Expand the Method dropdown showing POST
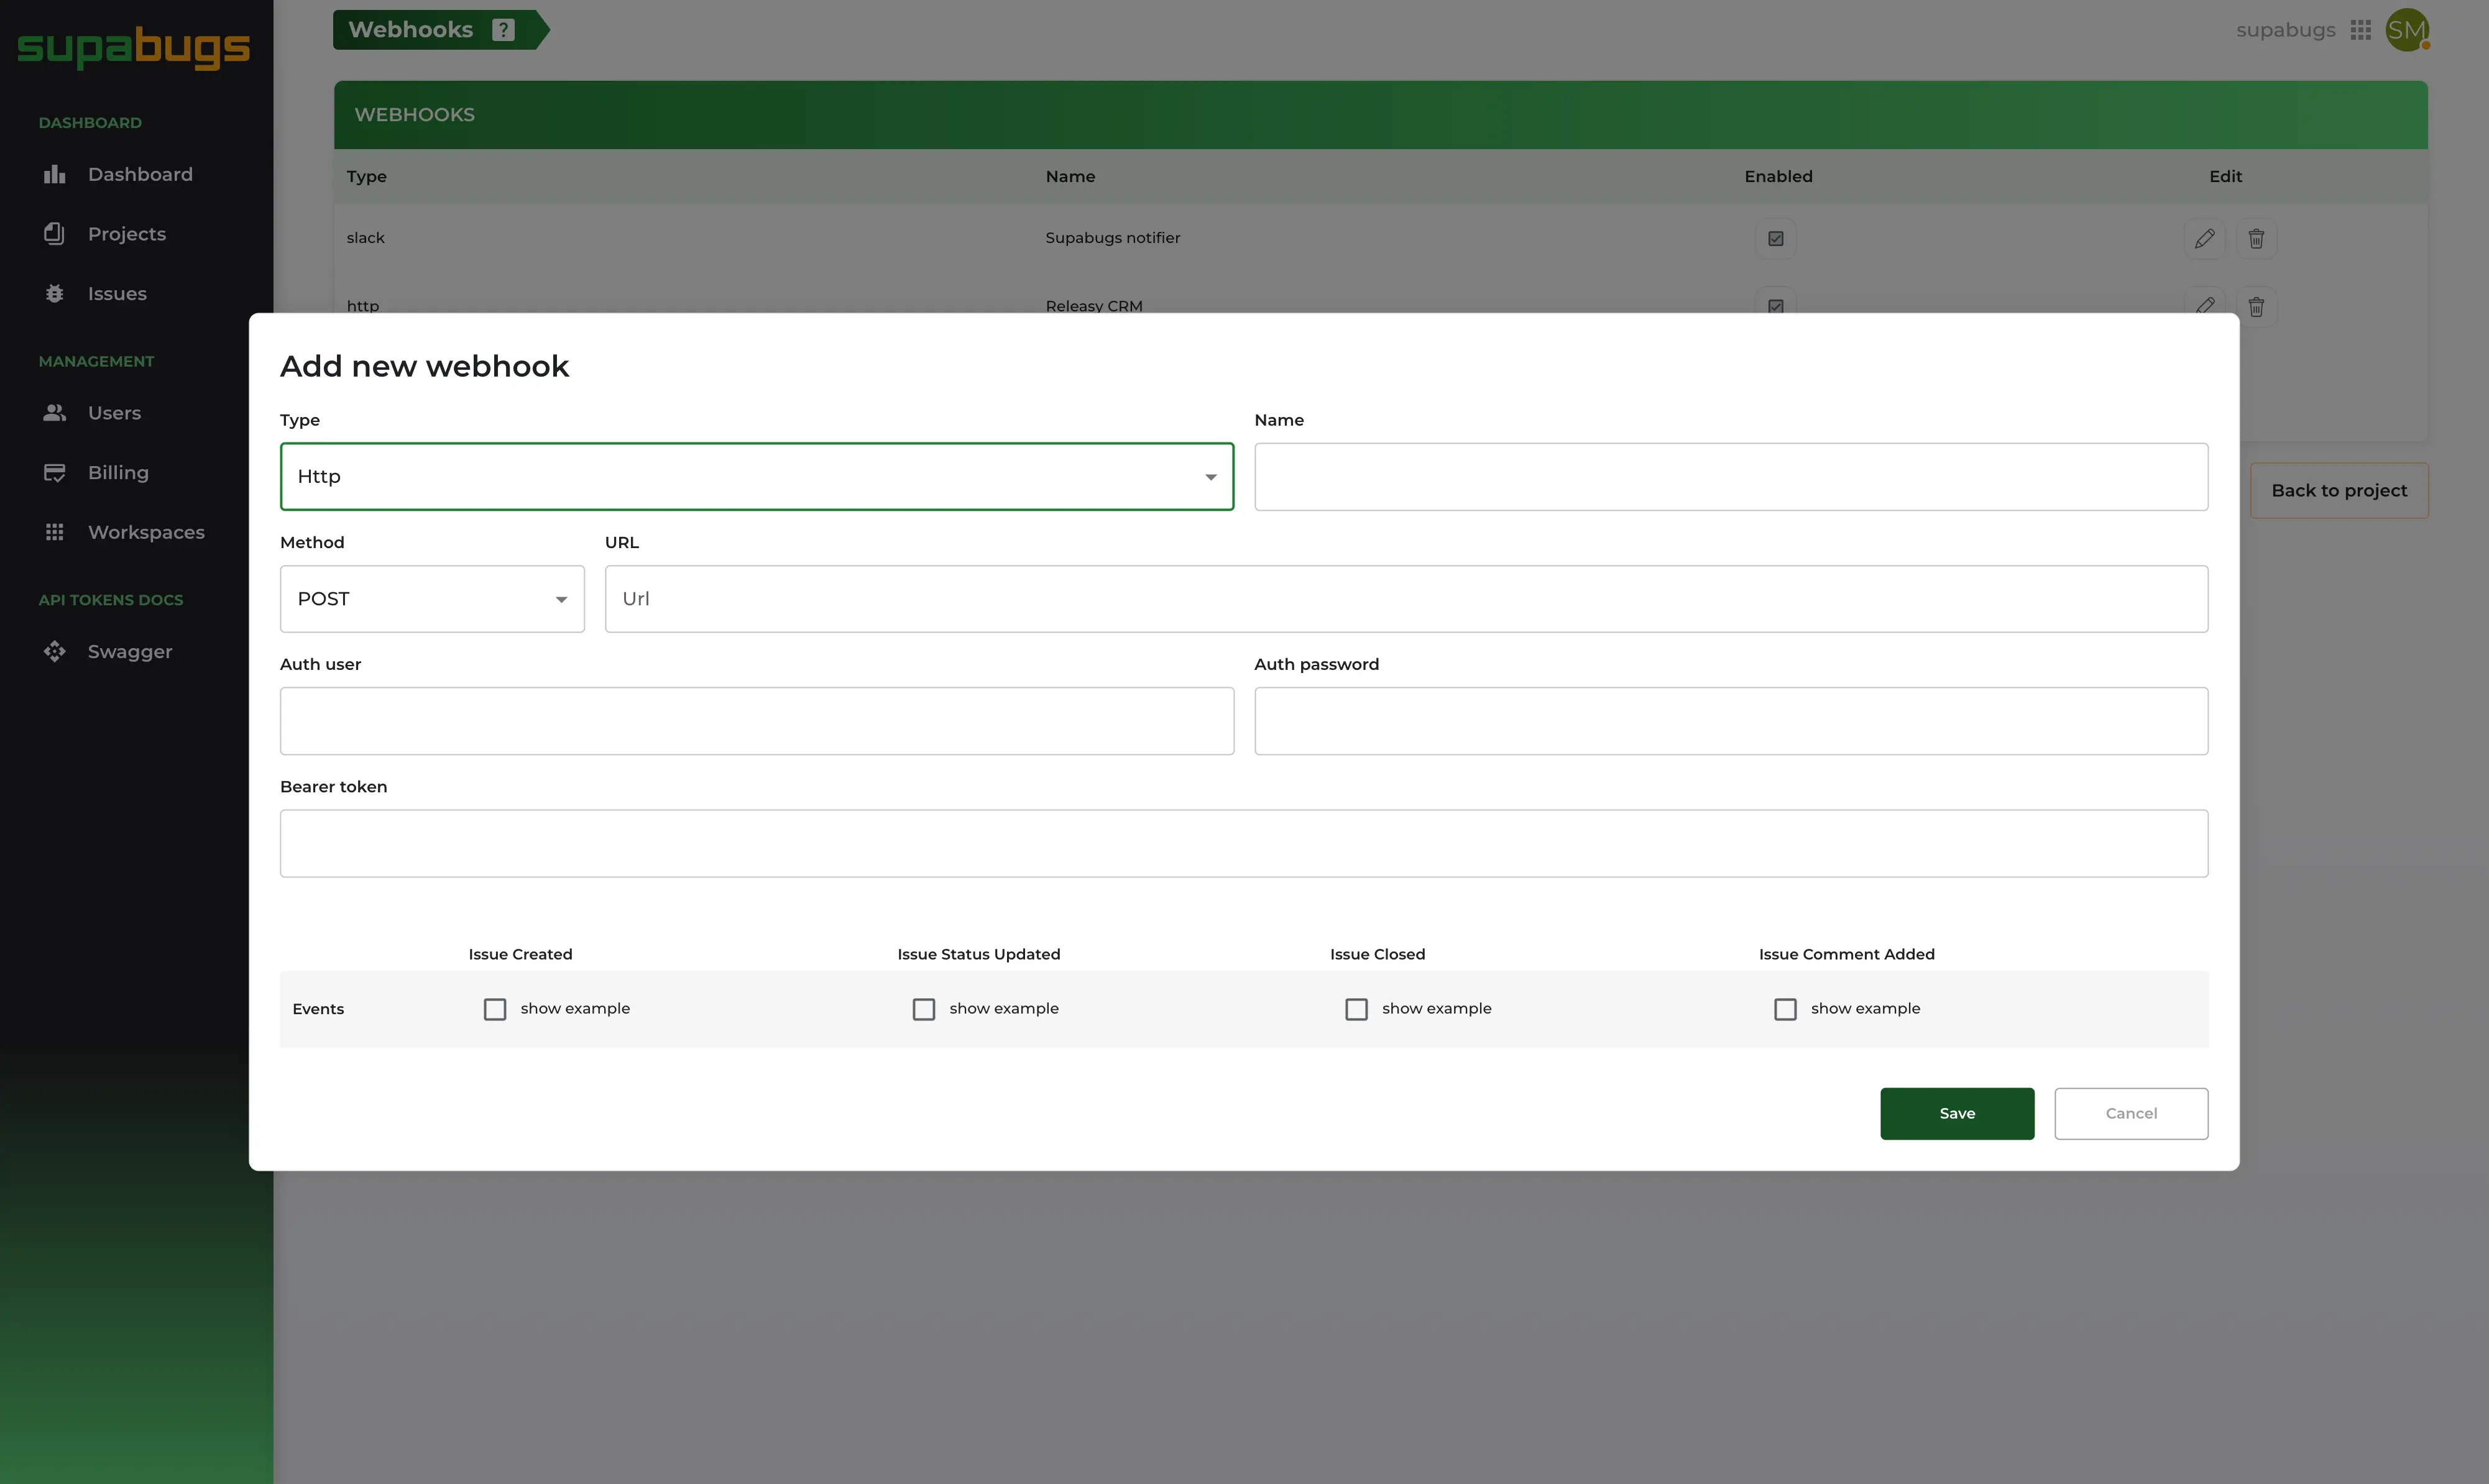This screenshot has width=2489, height=1484. (432, 599)
